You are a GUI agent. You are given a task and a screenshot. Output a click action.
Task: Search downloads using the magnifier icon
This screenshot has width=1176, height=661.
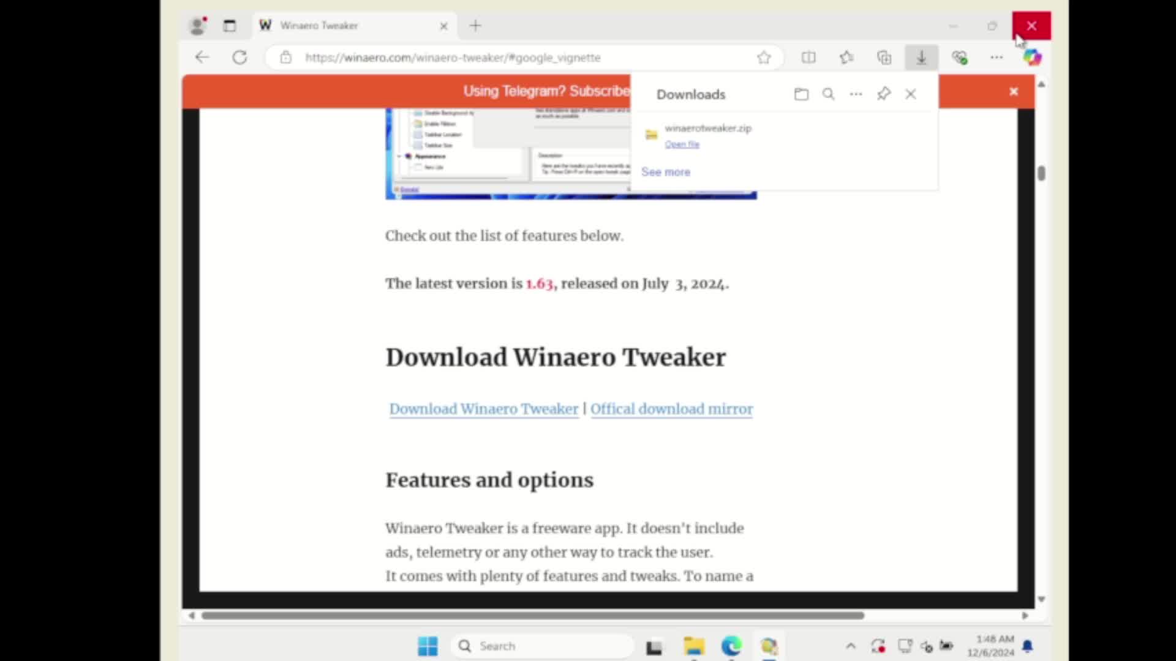[x=829, y=94]
